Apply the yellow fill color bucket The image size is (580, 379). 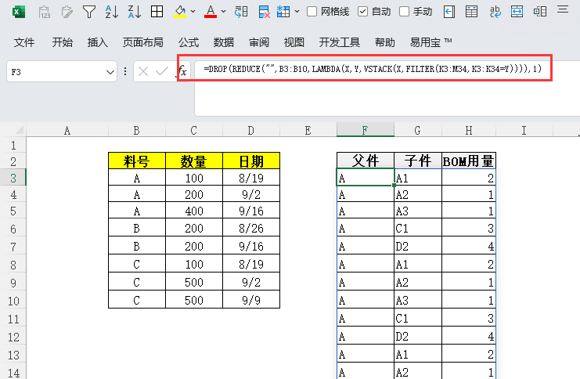pos(180,12)
